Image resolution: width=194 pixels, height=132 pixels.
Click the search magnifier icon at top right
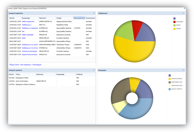(185, 8)
